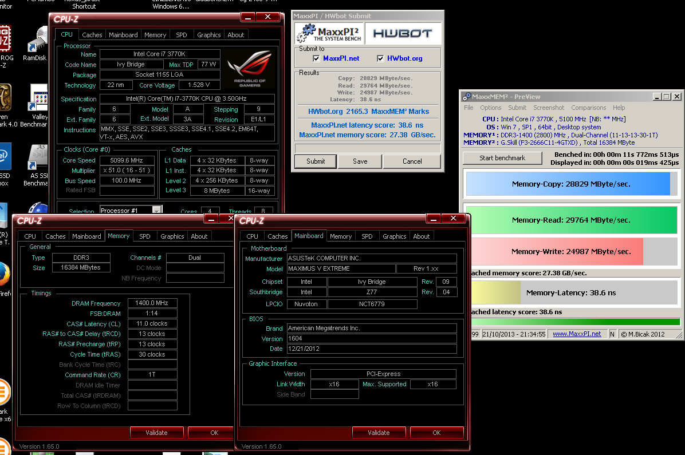This screenshot has width=685, height=455.
Task: Open Memory tab in top CPU-Z window
Action: tap(155, 35)
